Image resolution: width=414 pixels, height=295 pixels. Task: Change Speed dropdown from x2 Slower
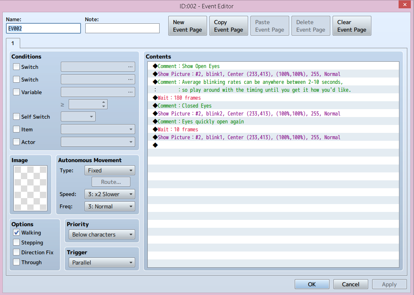click(109, 194)
